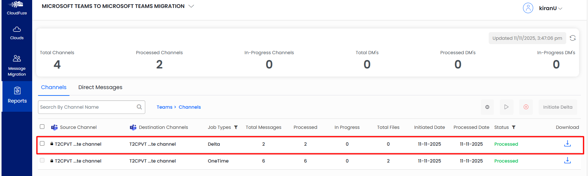Click the In-Progress Channels value
Image resolution: width=588 pixels, height=176 pixels.
pos(269,64)
